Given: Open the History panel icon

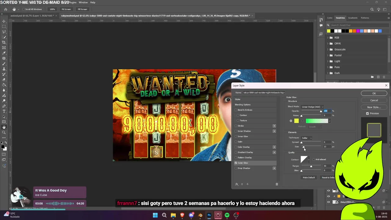Looking at the screenshot, I should (x=321, y=20).
